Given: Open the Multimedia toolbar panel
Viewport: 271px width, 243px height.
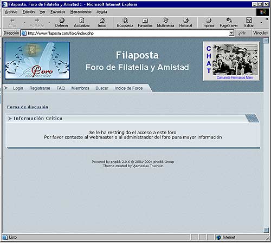Looking at the screenshot, I should click(x=165, y=23).
